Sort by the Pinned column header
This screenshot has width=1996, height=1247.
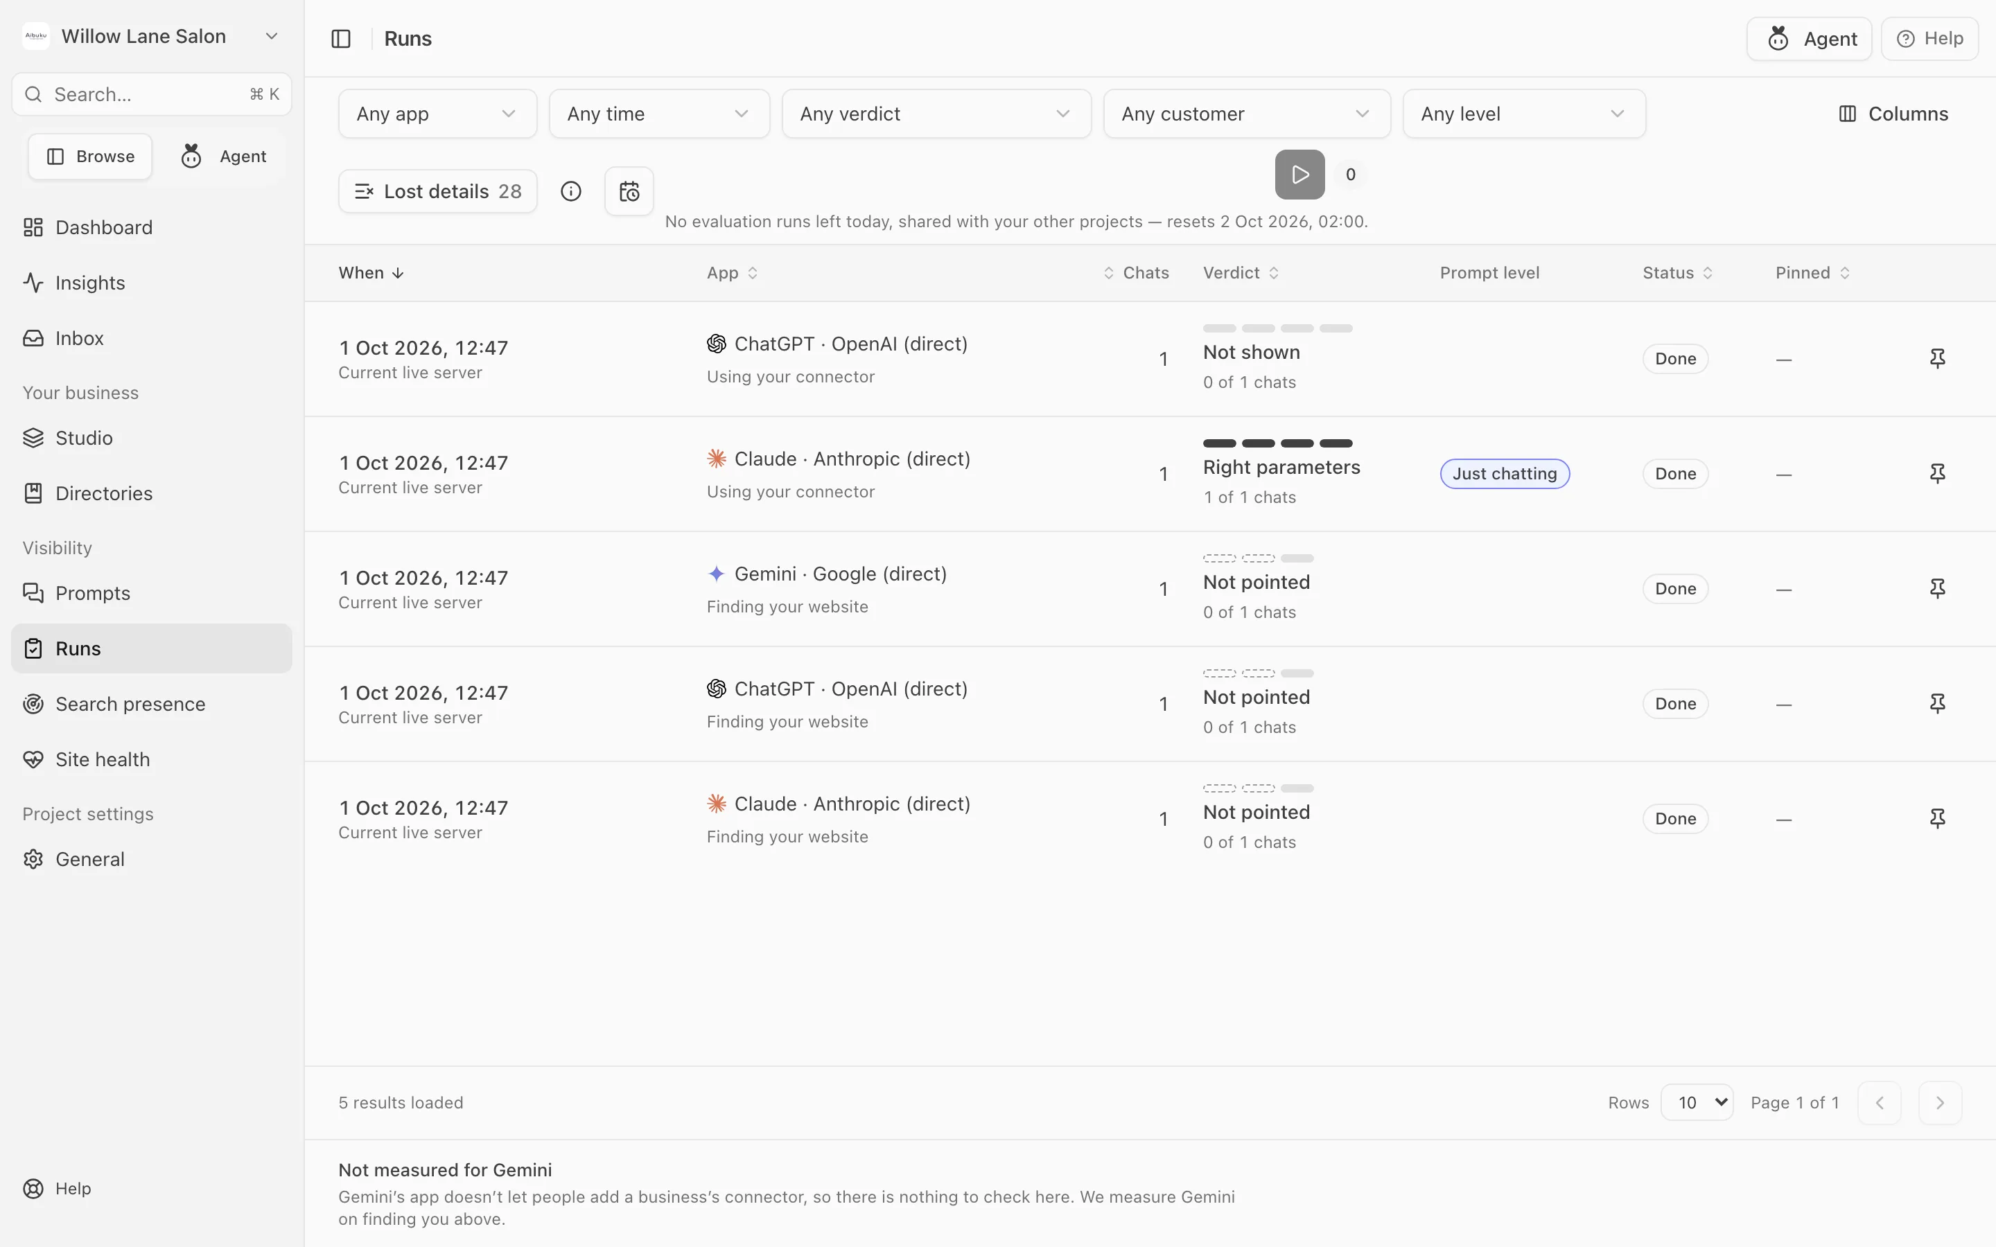(1812, 273)
